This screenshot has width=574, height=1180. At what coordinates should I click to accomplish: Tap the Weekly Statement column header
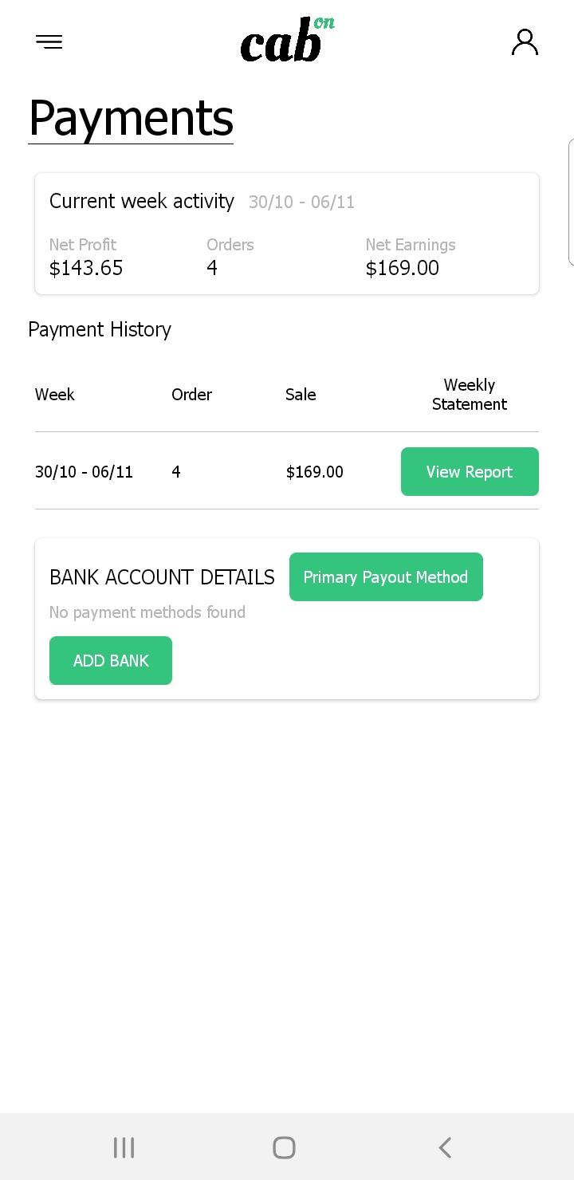tap(470, 395)
